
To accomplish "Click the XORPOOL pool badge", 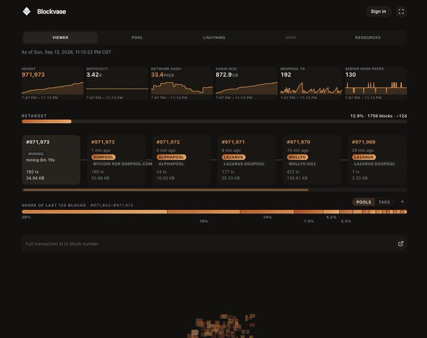I will tap(103, 157).
